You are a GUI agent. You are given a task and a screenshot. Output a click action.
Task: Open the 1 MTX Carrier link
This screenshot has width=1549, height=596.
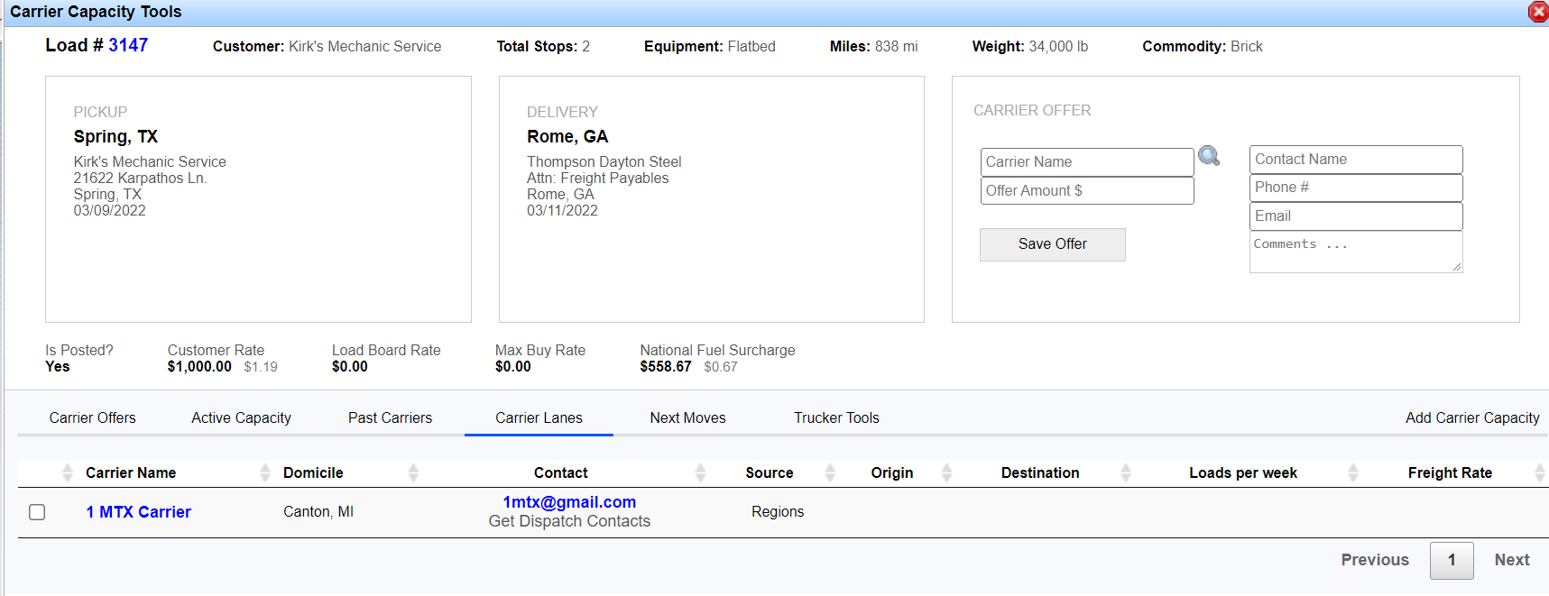pos(138,512)
